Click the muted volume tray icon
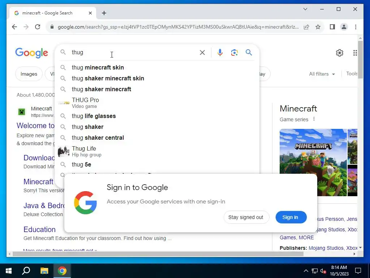This screenshot has width=370, height=278. pyautogui.click(x=323, y=271)
